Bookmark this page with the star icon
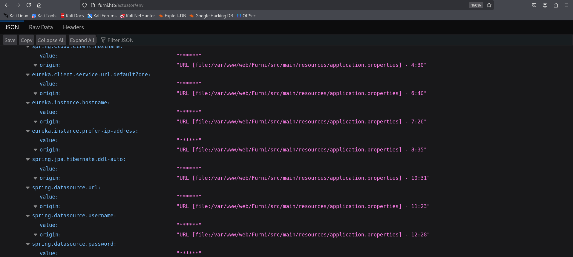This screenshot has width=573, height=257. [489, 5]
